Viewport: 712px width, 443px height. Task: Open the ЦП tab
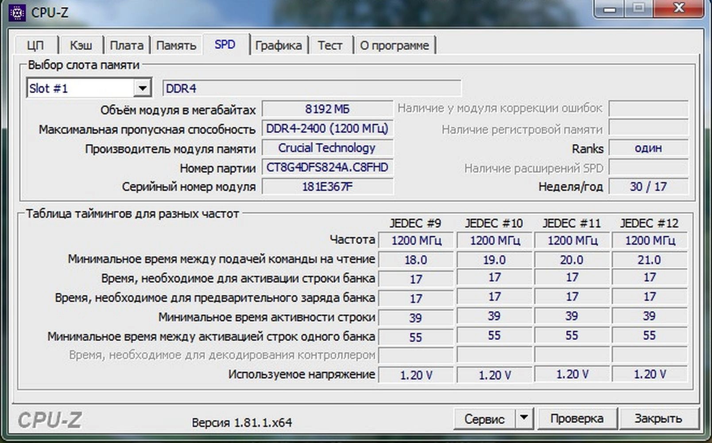pos(35,45)
